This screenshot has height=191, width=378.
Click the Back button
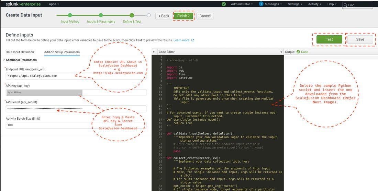point(164,16)
